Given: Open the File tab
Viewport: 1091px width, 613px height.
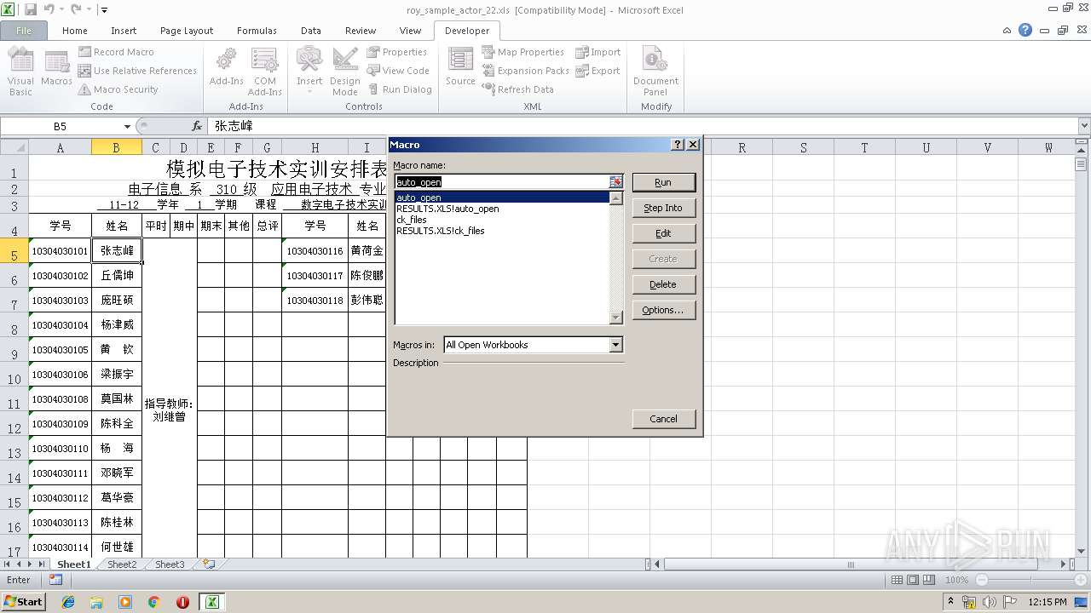Looking at the screenshot, I should click(x=24, y=30).
